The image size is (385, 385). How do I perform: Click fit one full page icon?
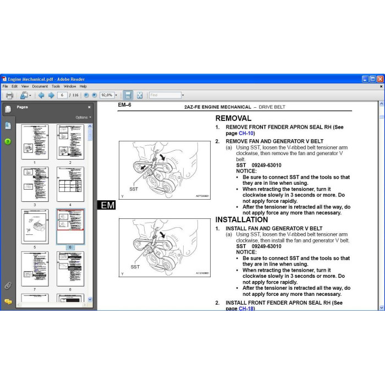pyautogui.click(x=140, y=95)
